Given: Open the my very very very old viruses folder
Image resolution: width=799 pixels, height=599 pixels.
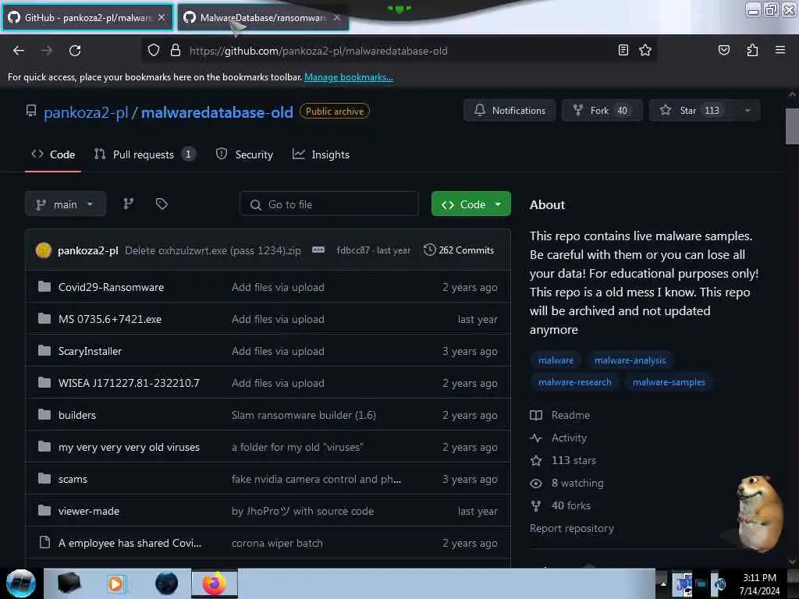Looking at the screenshot, I should (129, 447).
